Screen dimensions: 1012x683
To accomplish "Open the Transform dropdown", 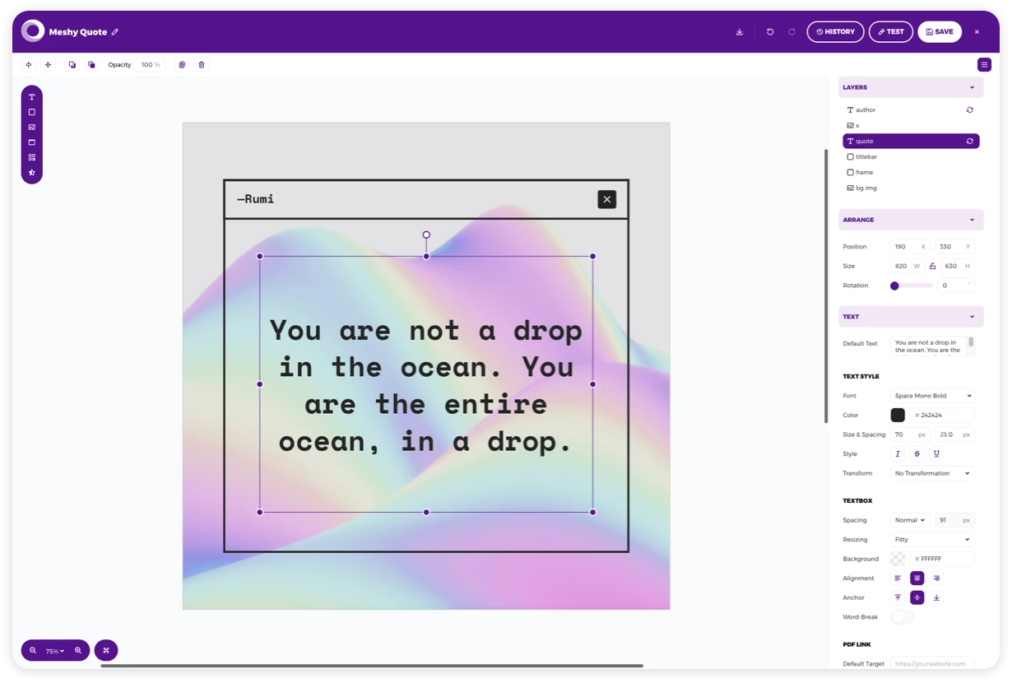I will pos(933,474).
